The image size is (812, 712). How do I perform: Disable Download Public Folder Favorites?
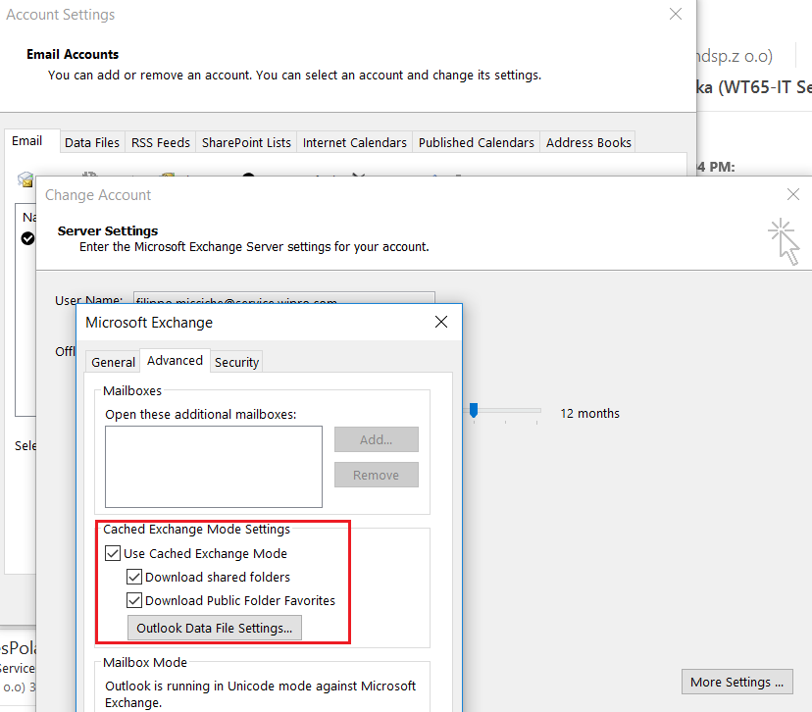click(x=134, y=600)
